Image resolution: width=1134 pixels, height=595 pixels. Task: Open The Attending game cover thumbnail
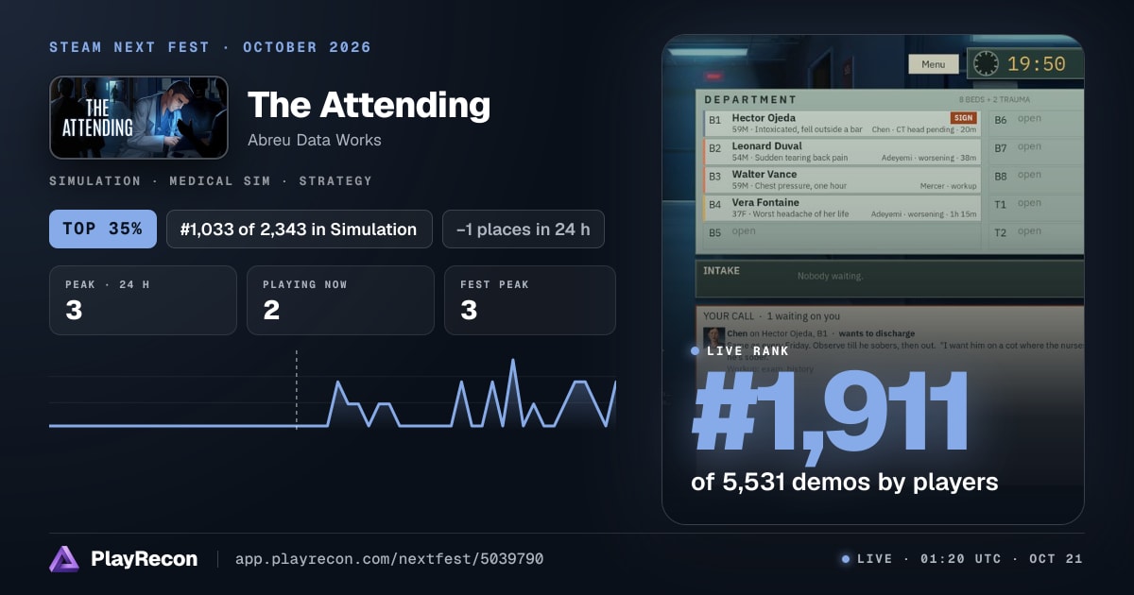click(139, 117)
